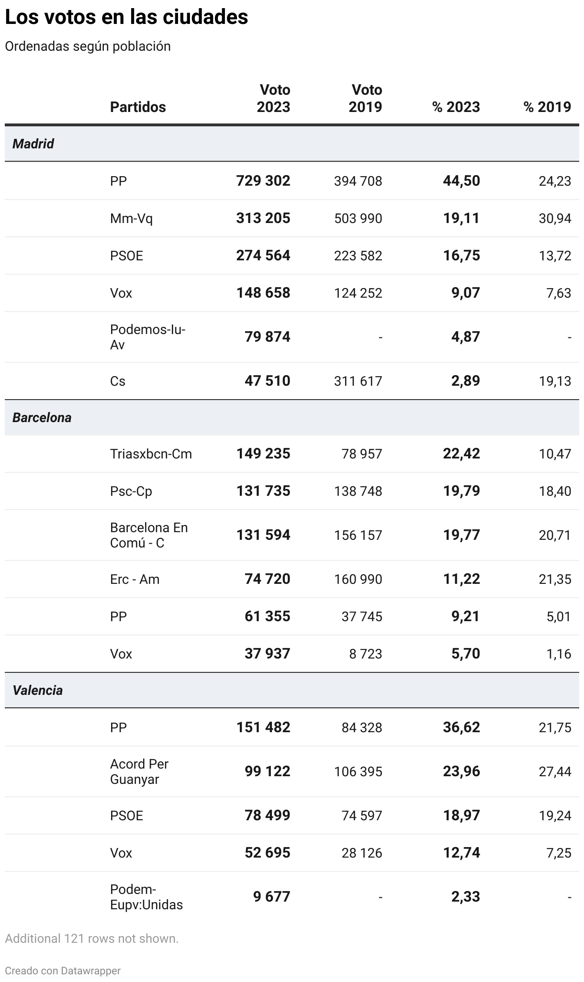This screenshot has width=584, height=982.
Task: Collapse the Madrid group row
Action: point(34,144)
